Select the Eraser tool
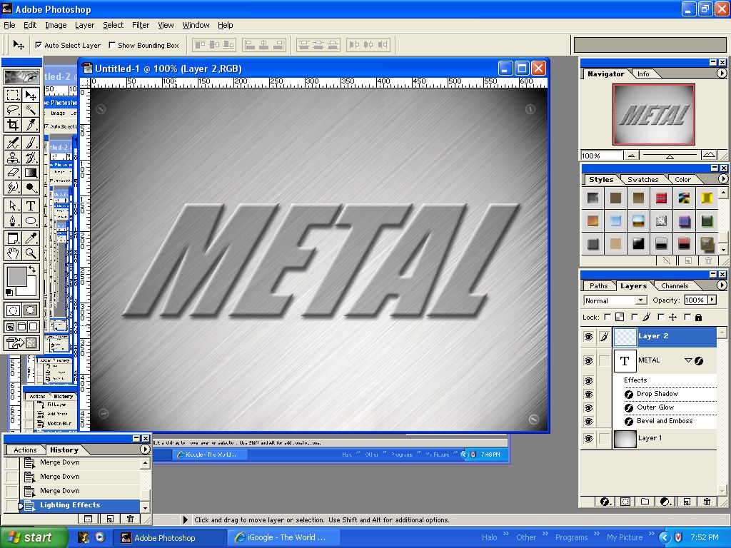 [x=13, y=173]
